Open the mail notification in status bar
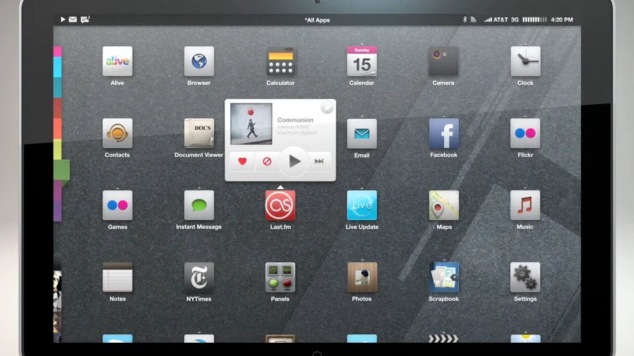The image size is (634, 356). pos(73,19)
